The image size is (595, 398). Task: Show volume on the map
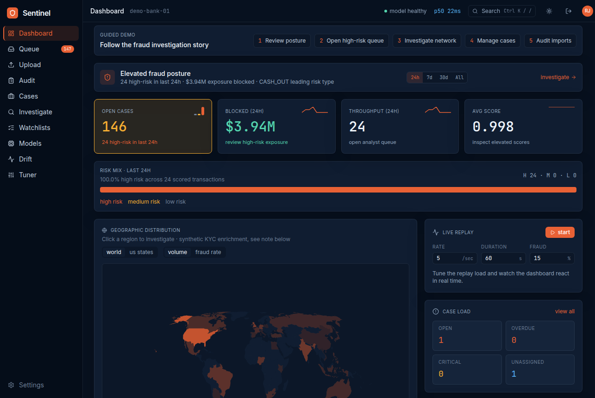pos(177,252)
